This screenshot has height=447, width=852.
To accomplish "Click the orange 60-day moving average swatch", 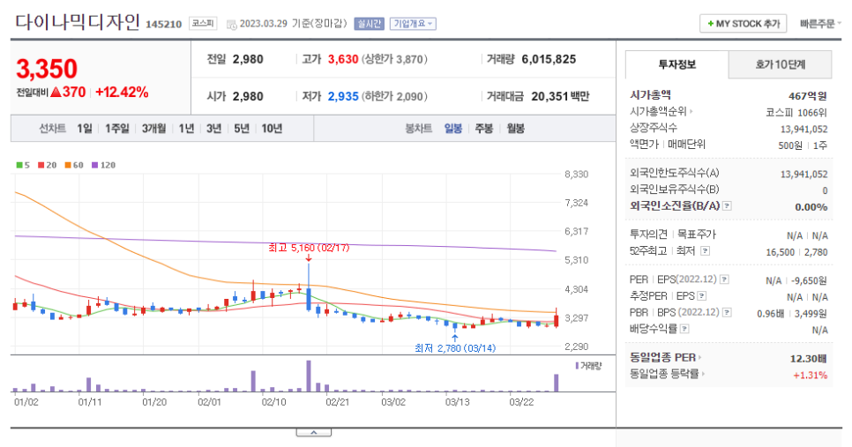I will [x=68, y=165].
